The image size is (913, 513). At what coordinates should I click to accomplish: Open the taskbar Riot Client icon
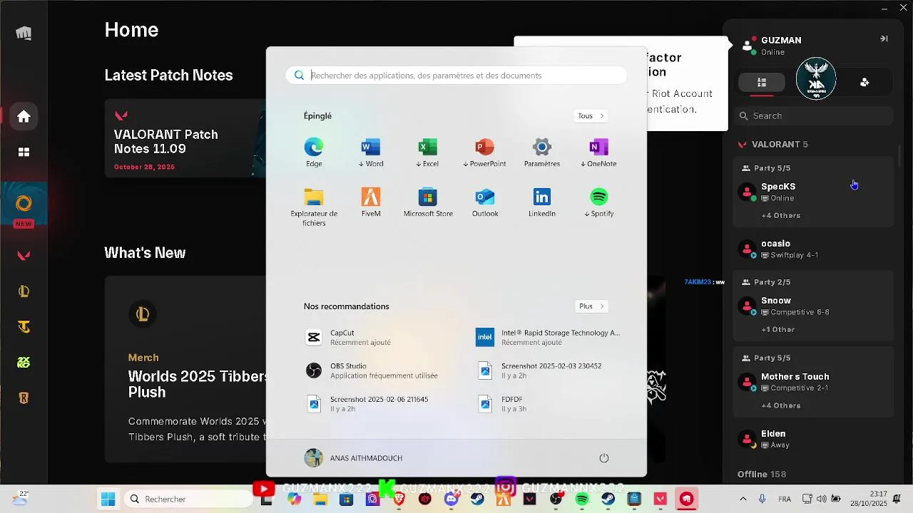[x=686, y=499]
